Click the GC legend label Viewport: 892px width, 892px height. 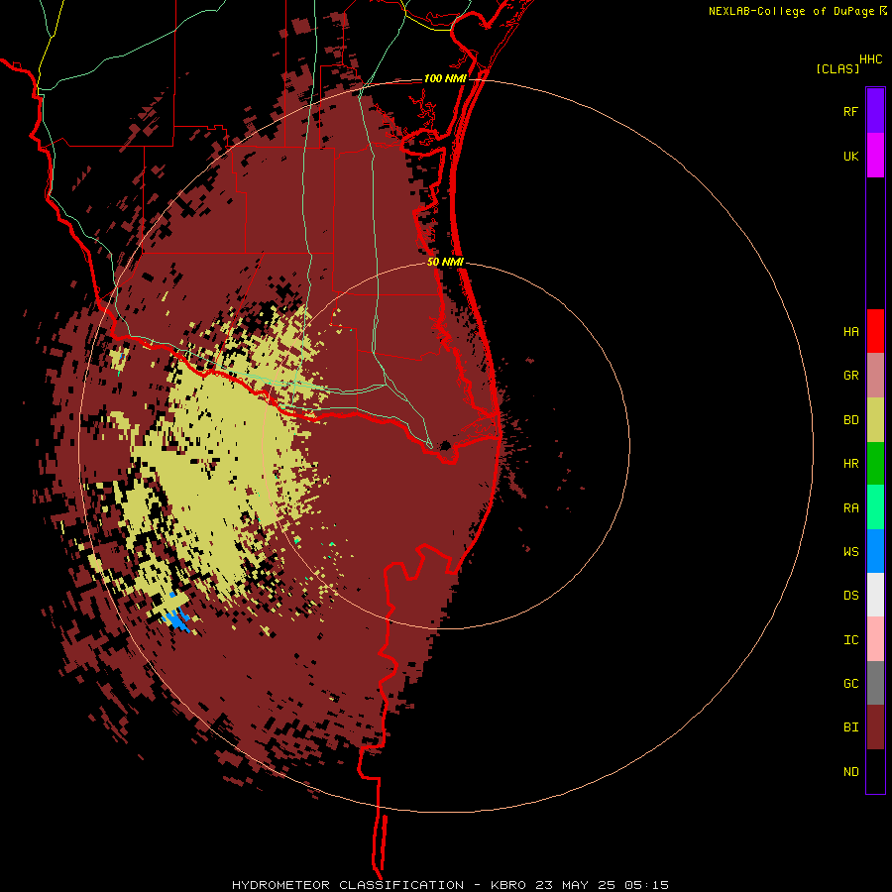850,683
